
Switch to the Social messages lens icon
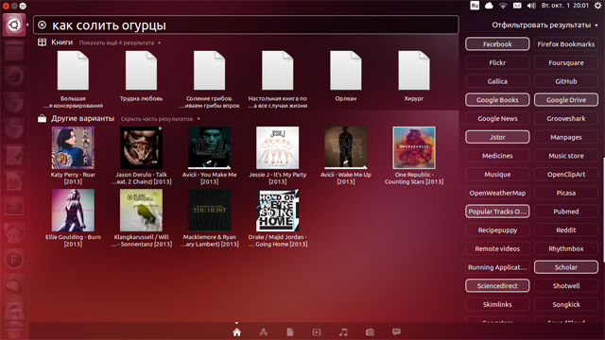tap(396, 331)
